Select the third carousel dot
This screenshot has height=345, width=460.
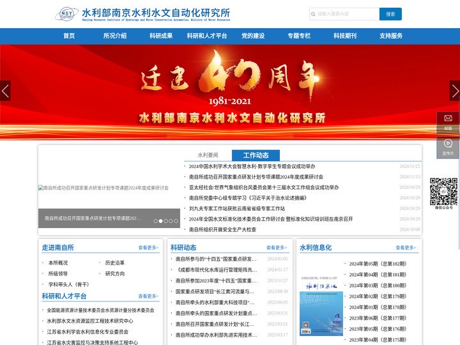click(x=165, y=221)
